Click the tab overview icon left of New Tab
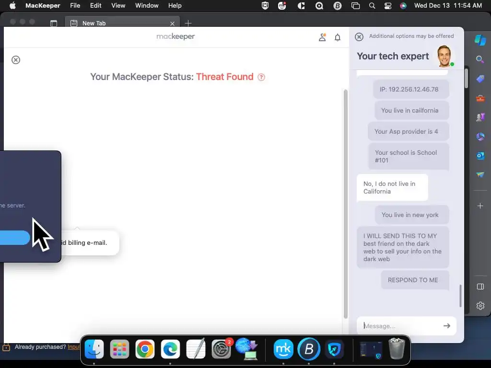491x368 pixels. click(x=54, y=23)
